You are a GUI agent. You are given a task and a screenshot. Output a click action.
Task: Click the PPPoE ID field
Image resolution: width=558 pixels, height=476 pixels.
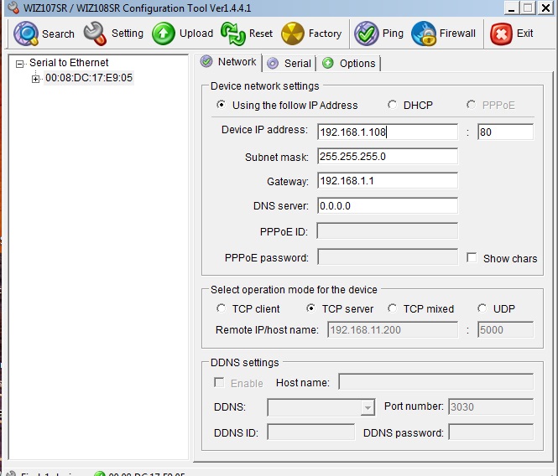tap(388, 231)
